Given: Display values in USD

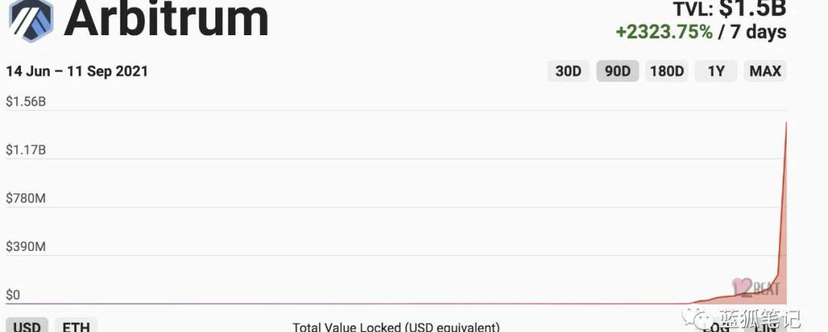Looking at the screenshot, I should point(28,326).
